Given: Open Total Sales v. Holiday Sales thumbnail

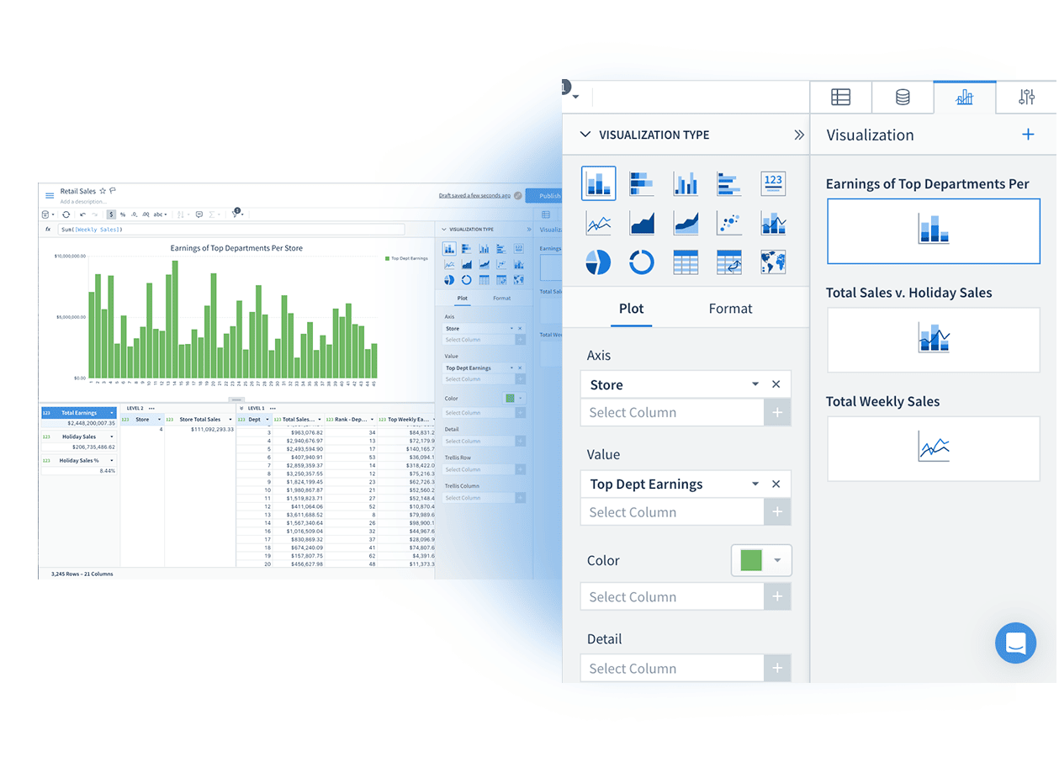Looking at the screenshot, I should [x=934, y=340].
